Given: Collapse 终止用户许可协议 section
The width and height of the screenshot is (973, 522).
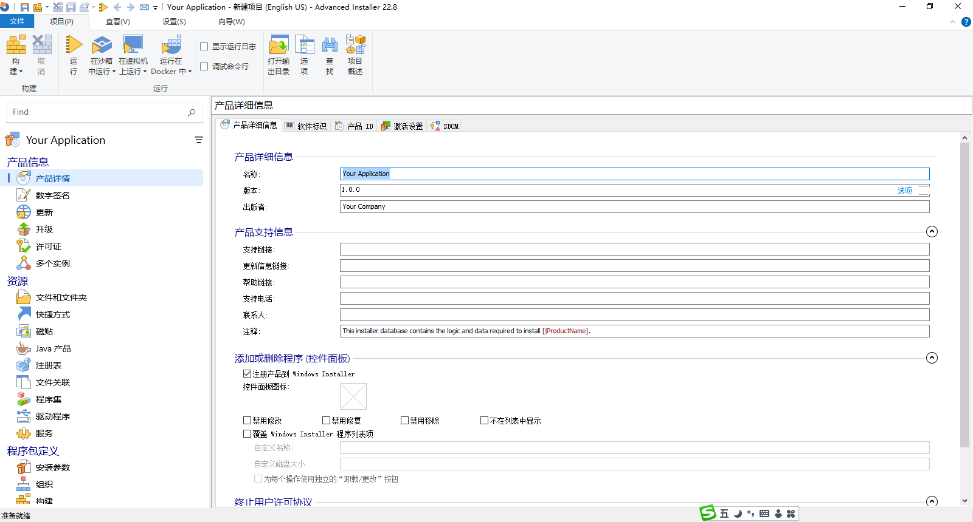Looking at the screenshot, I should coord(932,501).
